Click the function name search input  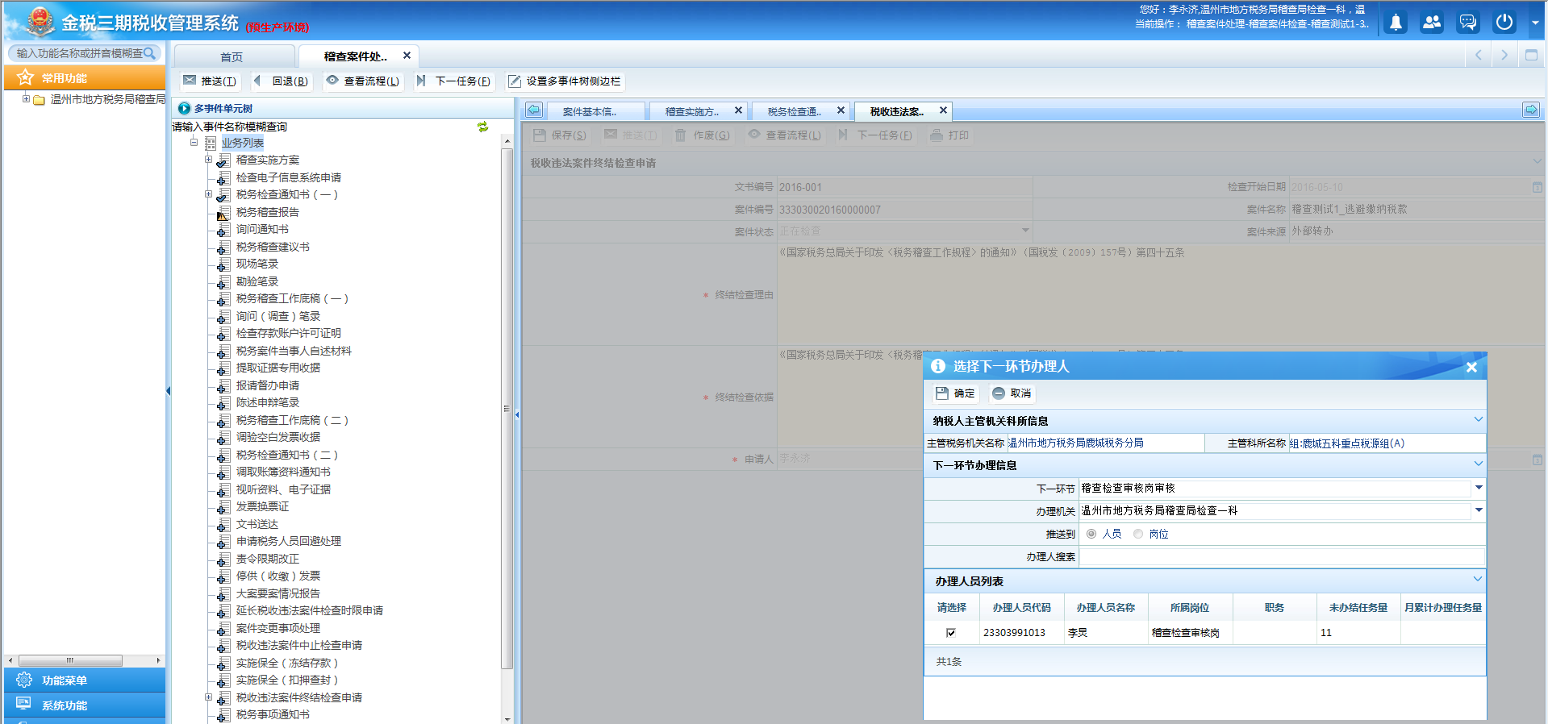[x=79, y=53]
